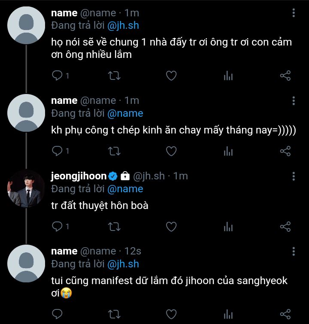
Task: Reply to jeongjihoon's tweet
Action: pyautogui.click(x=58, y=226)
